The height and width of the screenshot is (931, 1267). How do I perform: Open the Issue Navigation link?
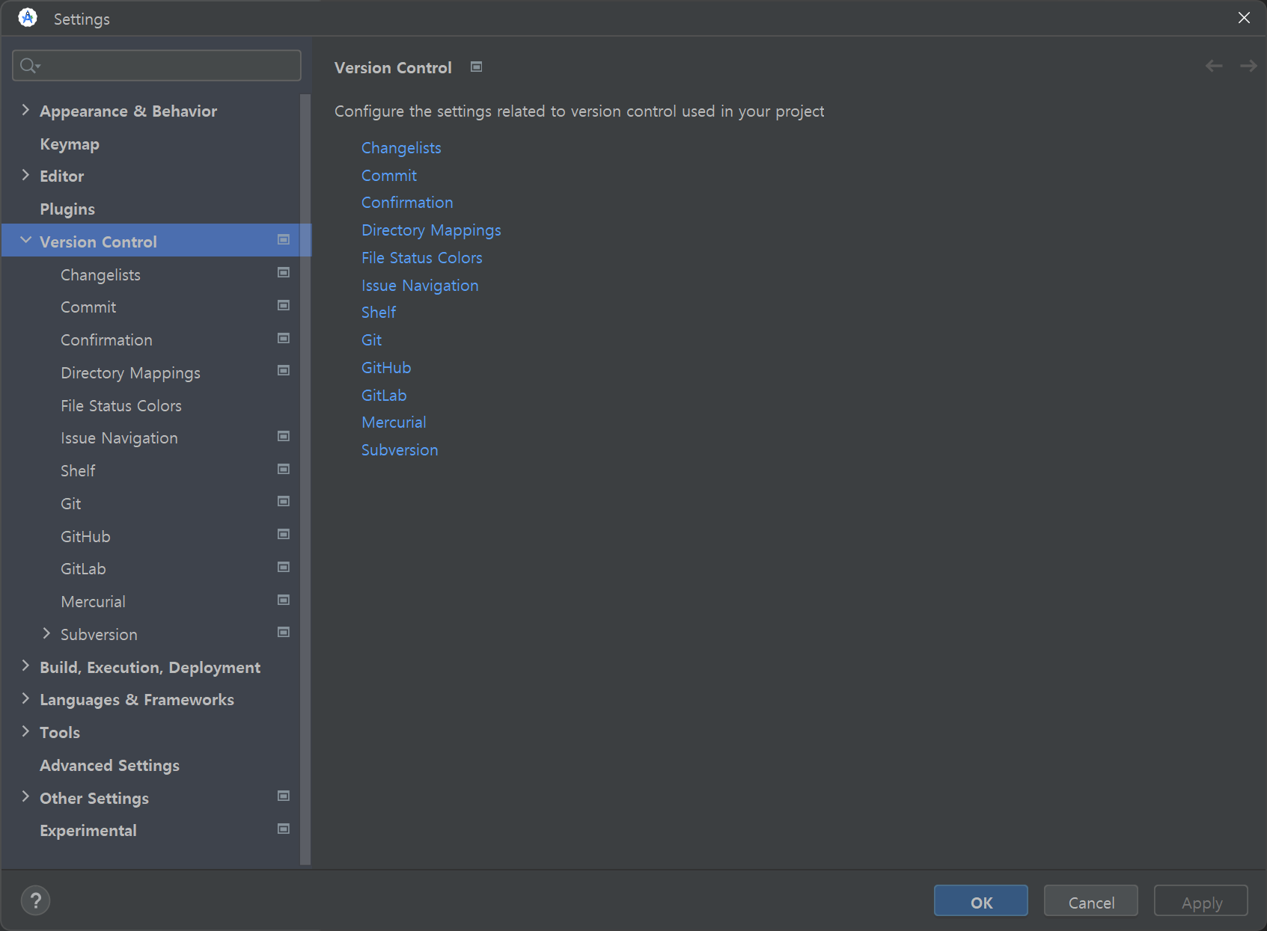click(420, 285)
